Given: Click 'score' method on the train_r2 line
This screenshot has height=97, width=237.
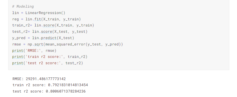Looking at the screenshot, I should (49, 25).
